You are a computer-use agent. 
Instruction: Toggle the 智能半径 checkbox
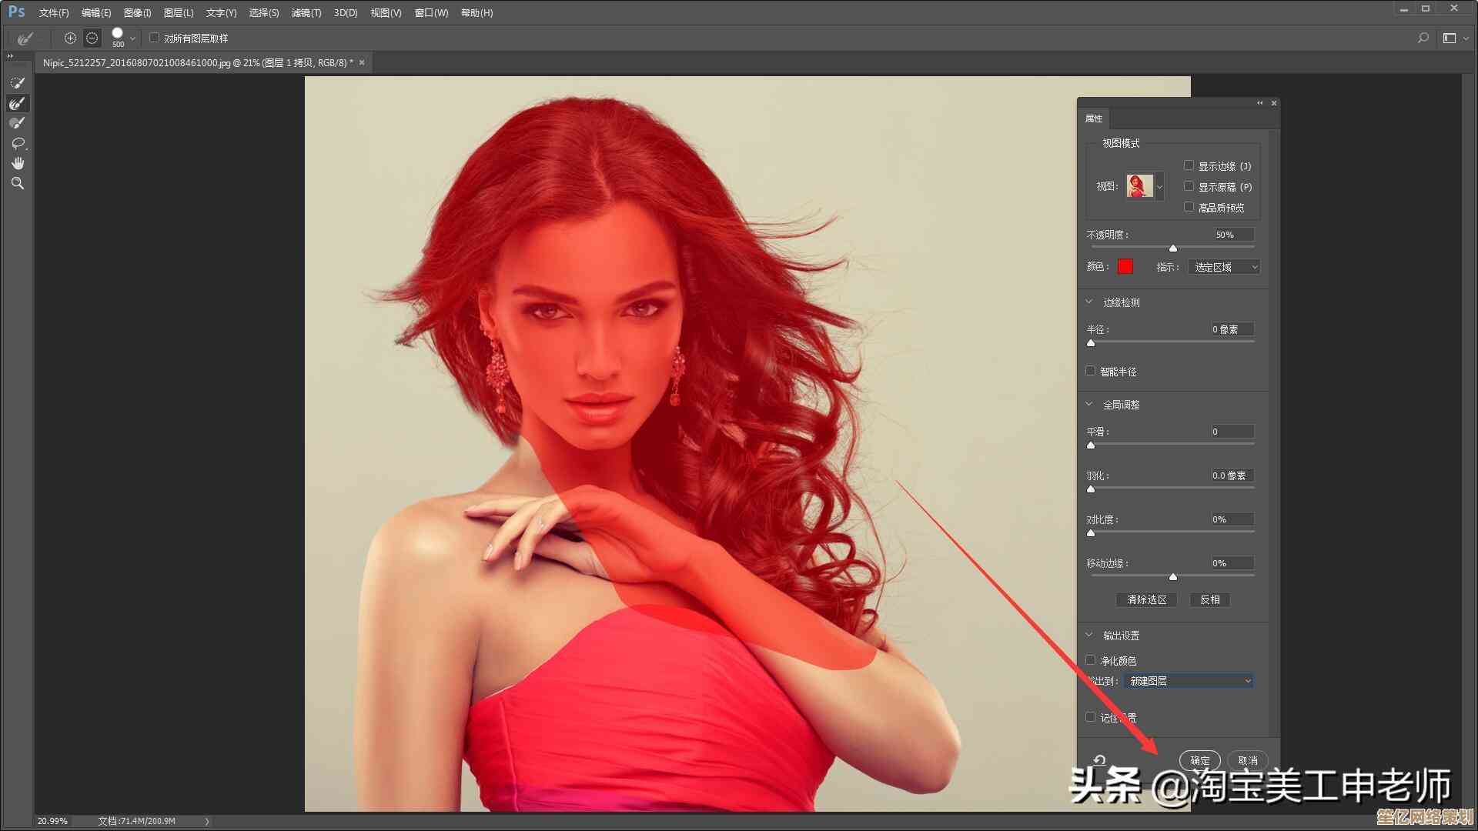click(x=1091, y=371)
